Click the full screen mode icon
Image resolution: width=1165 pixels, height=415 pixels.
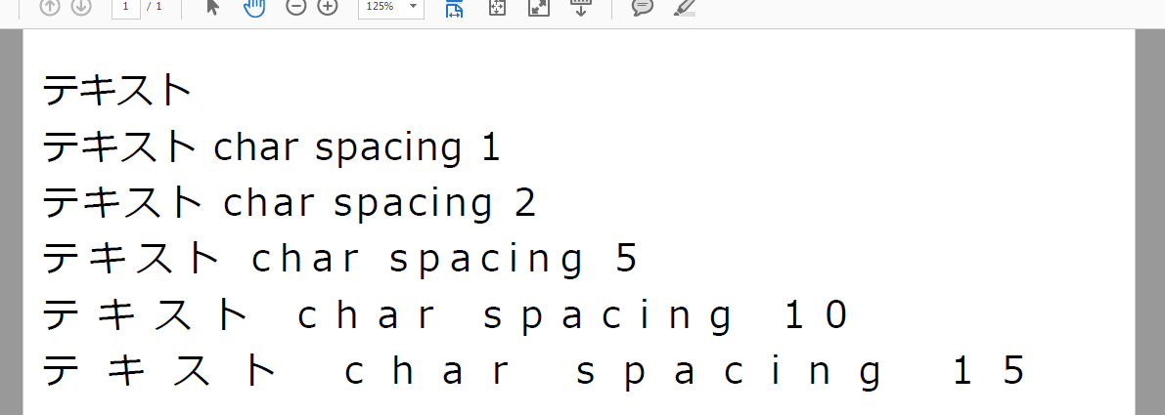tap(539, 8)
